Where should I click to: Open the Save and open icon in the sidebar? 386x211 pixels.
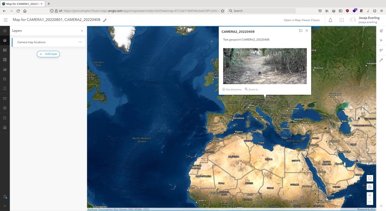[x=5, y=99]
